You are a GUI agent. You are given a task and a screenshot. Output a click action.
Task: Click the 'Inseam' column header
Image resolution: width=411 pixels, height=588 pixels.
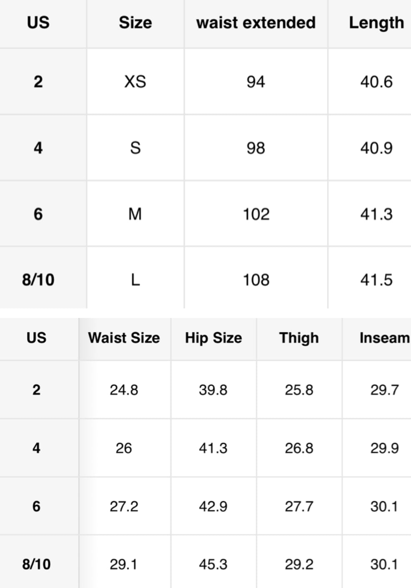(384, 338)
